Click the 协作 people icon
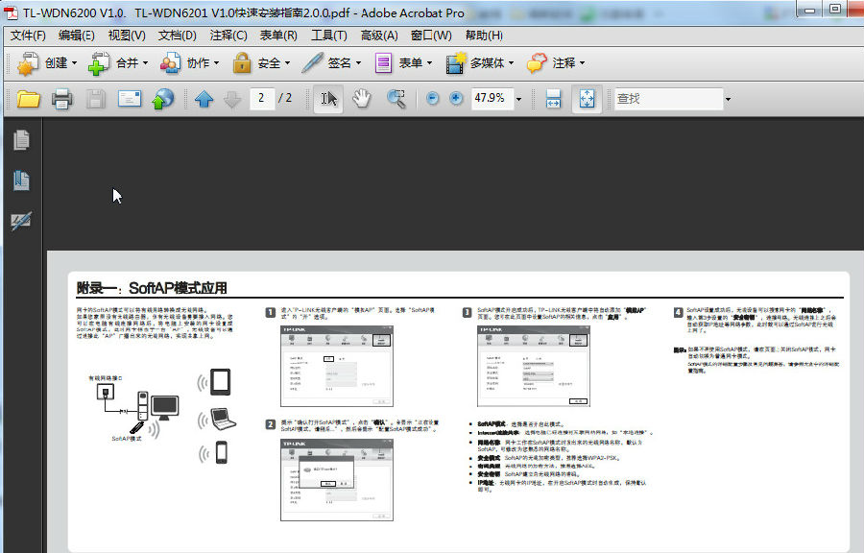 170,64
